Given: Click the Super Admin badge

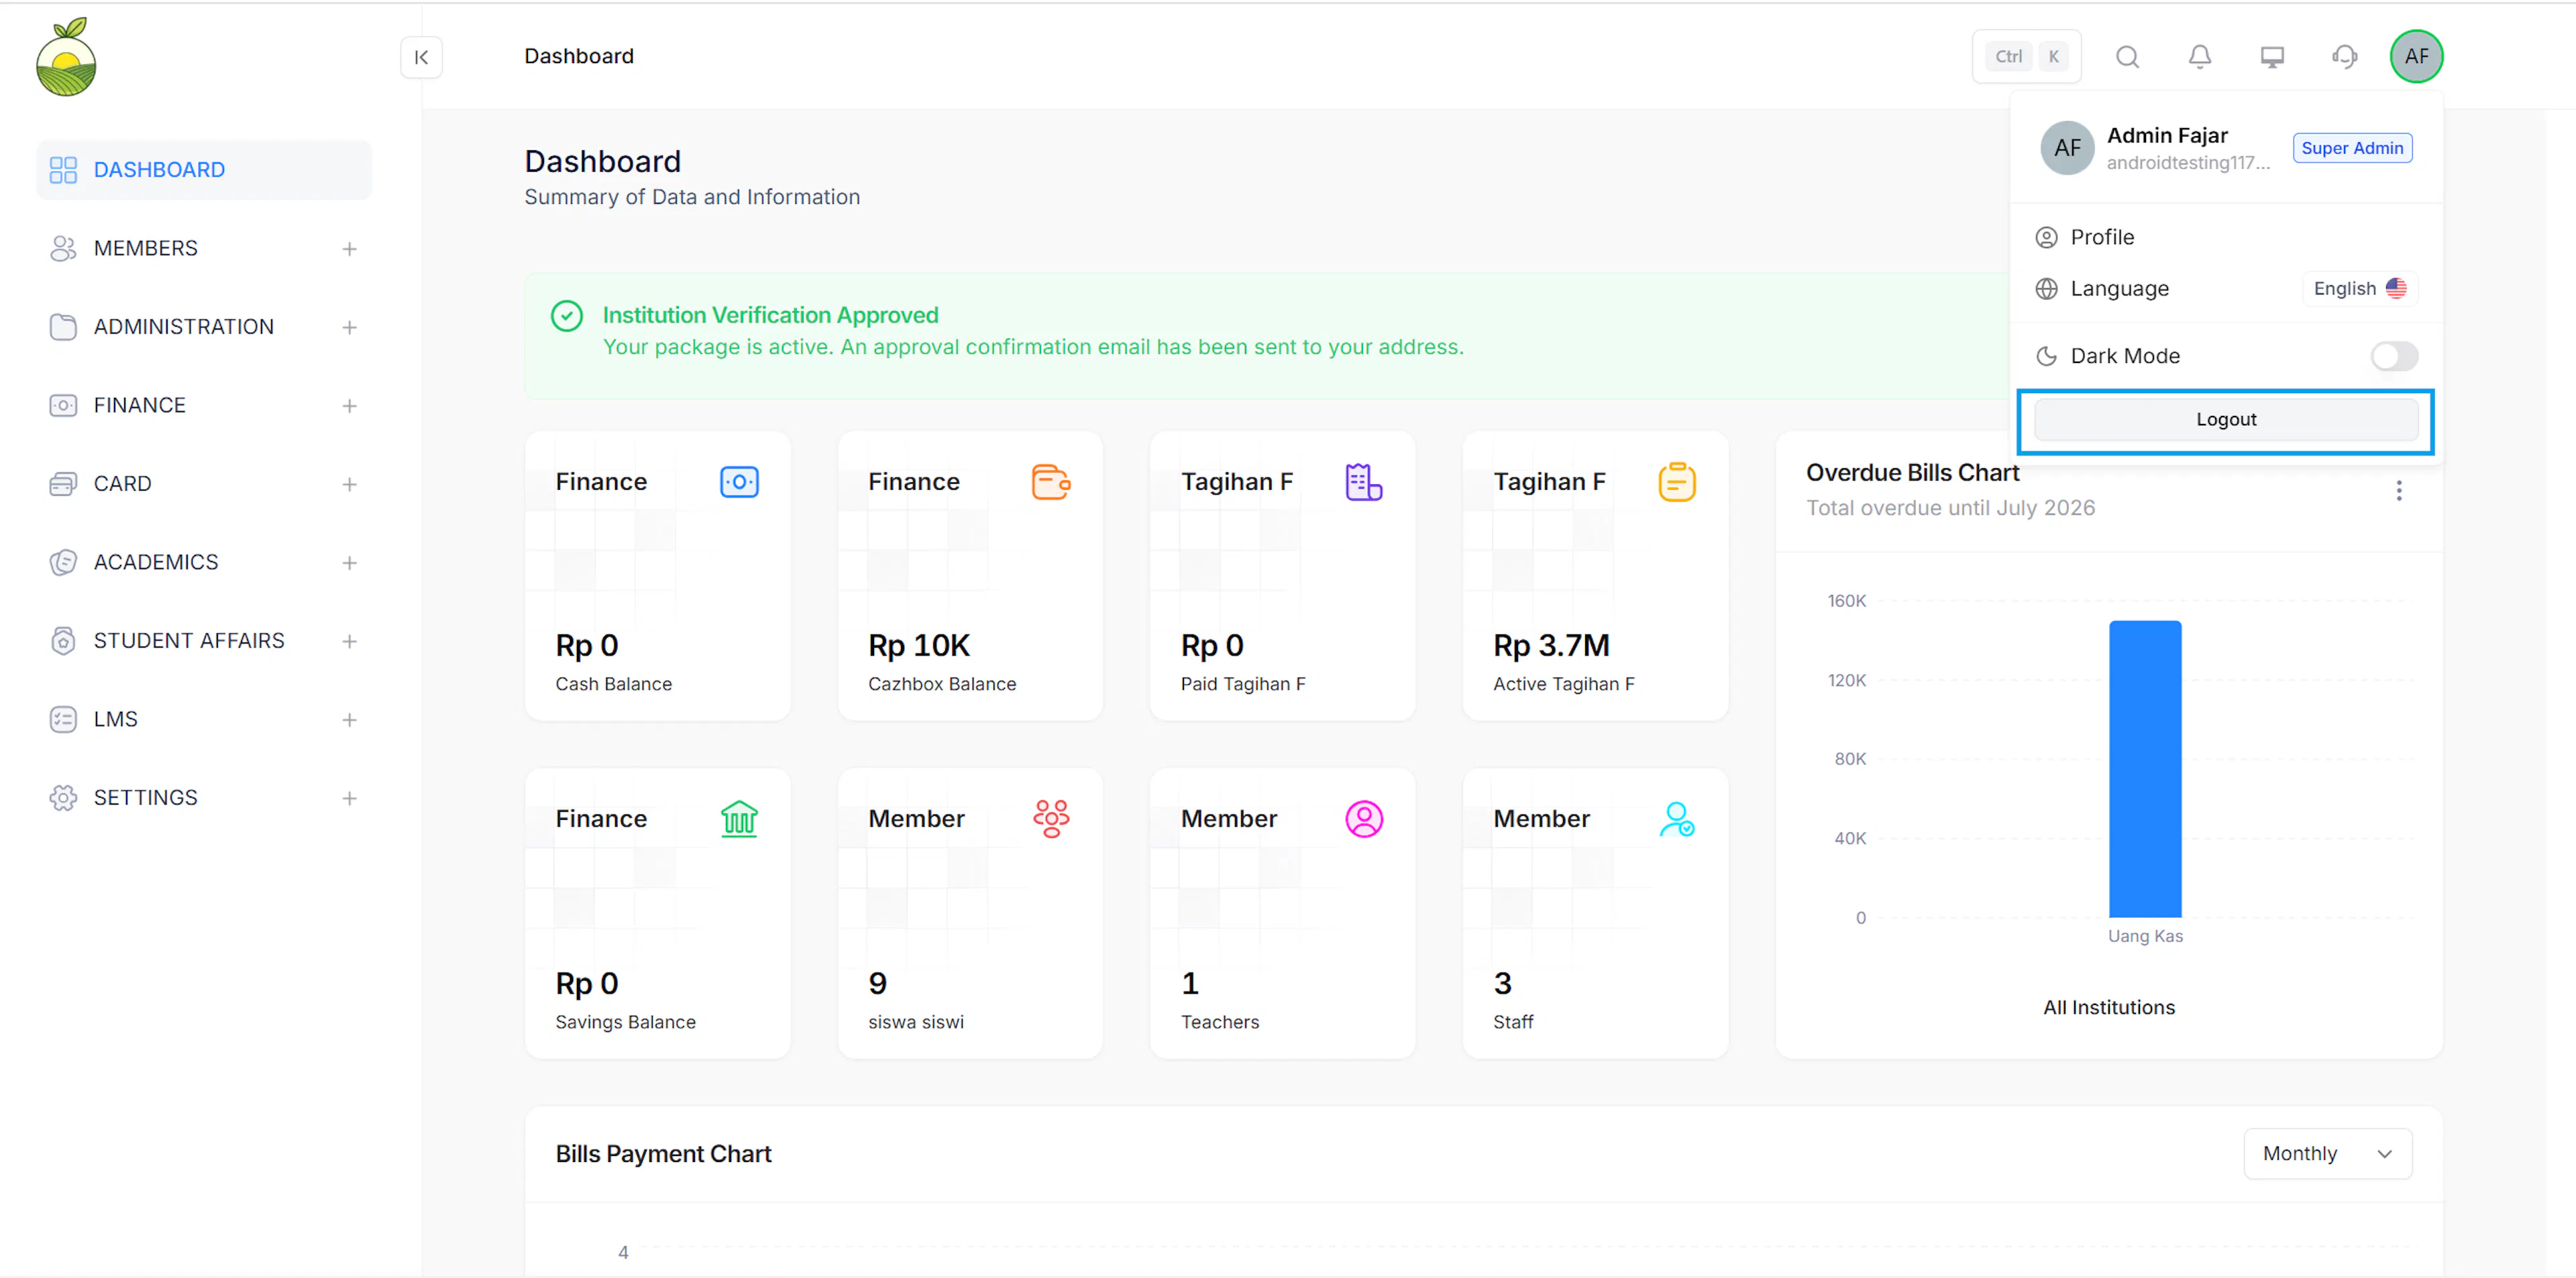Looking at the screenshot, I should coord(2352,148).
